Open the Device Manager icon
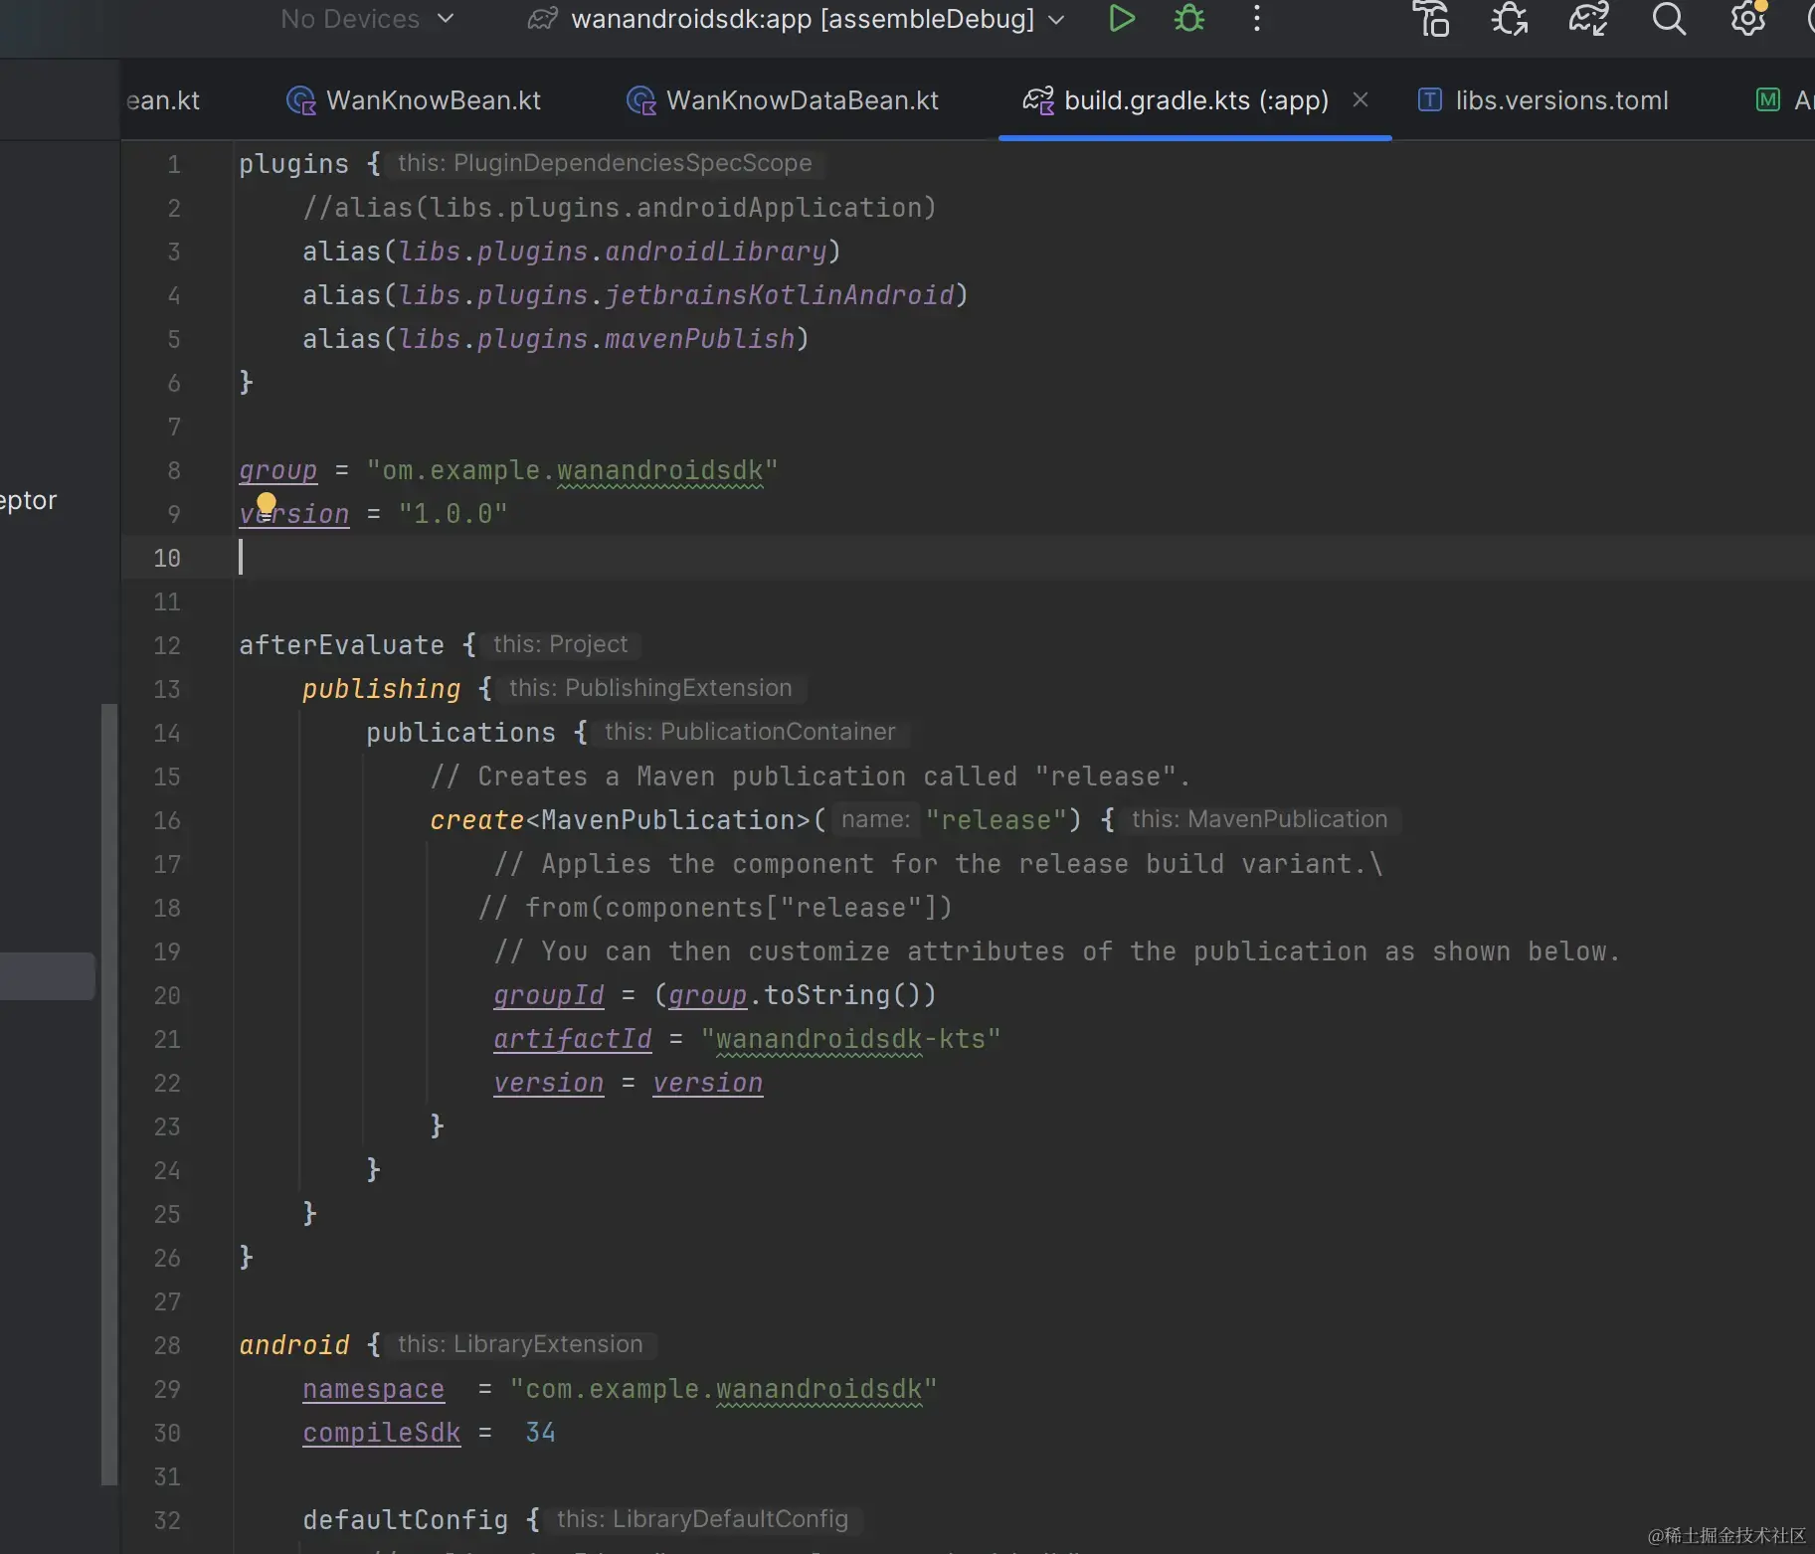 [x=1431, y=19]
